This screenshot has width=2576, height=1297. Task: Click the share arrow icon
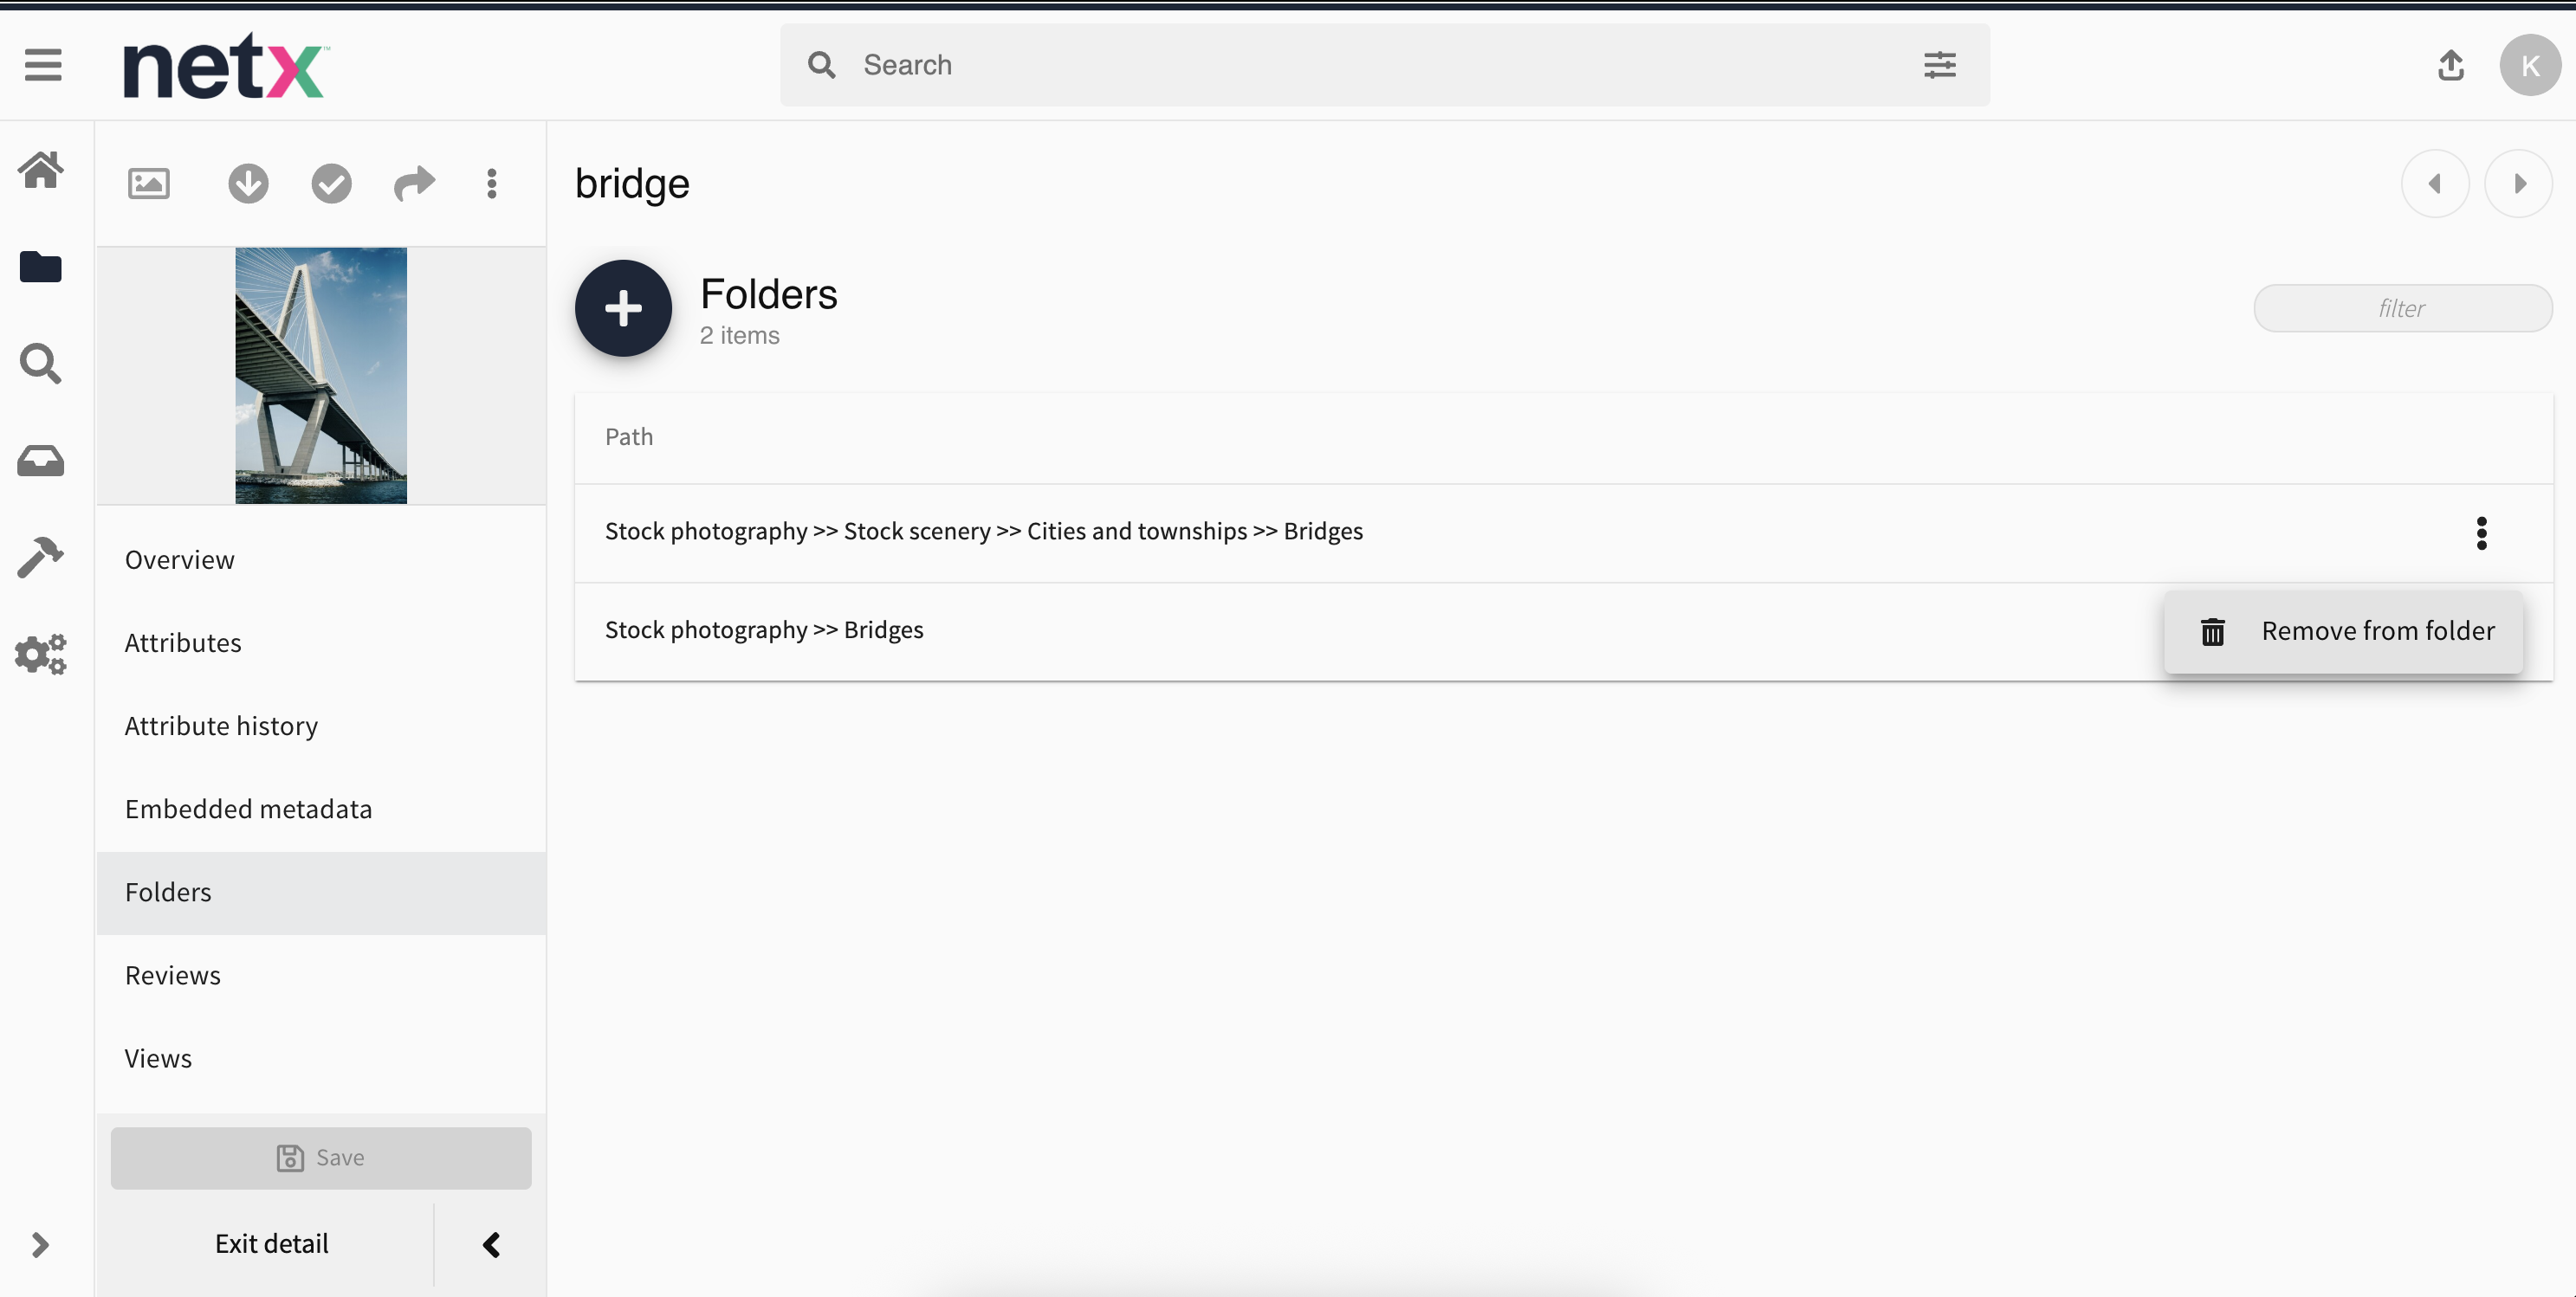click(414, 184)
